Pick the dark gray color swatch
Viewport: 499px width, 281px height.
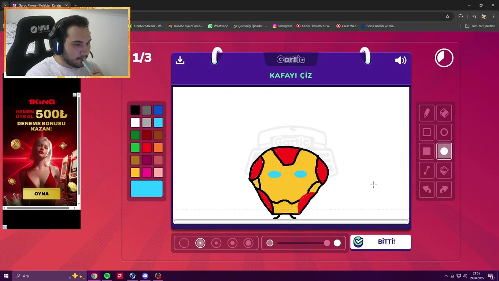[x=147, y=110]
